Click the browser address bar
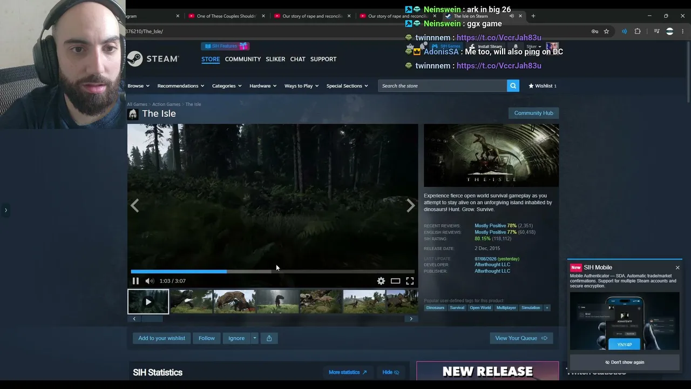 tap(356, 31)
